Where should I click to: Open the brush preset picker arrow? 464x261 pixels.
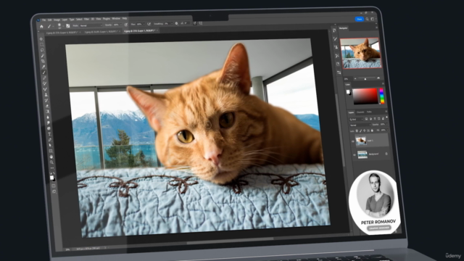coord(63,26)
